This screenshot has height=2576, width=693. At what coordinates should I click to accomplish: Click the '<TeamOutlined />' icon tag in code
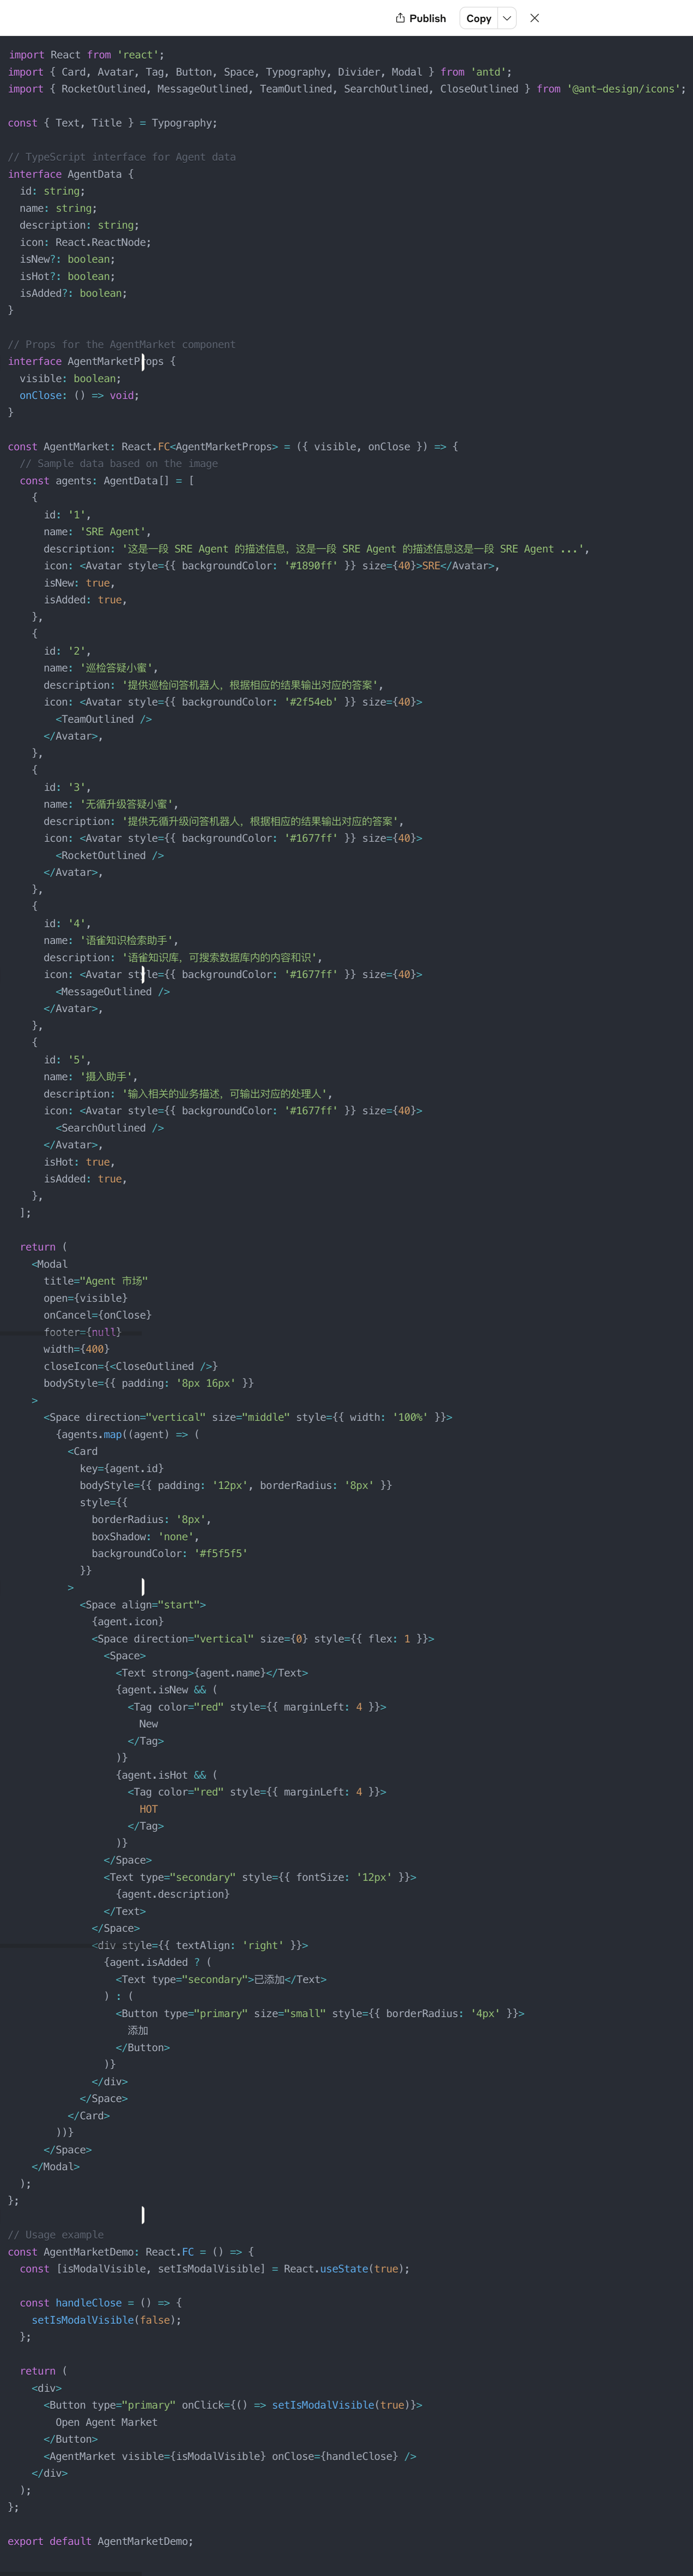(x=104, y=719)
